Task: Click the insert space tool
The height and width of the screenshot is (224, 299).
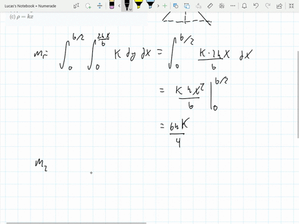Action: (x=100, y=6)
